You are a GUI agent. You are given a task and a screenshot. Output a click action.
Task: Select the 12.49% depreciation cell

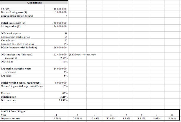(x=111, y=118)
